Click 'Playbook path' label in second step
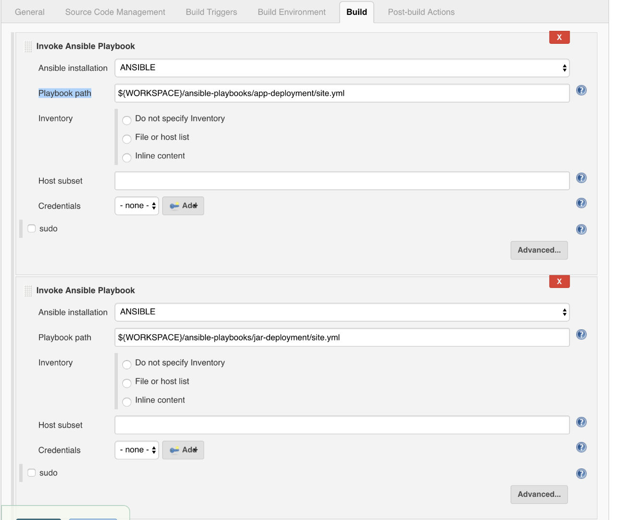Viewport: 622px width, 520px height. (65, 338)
